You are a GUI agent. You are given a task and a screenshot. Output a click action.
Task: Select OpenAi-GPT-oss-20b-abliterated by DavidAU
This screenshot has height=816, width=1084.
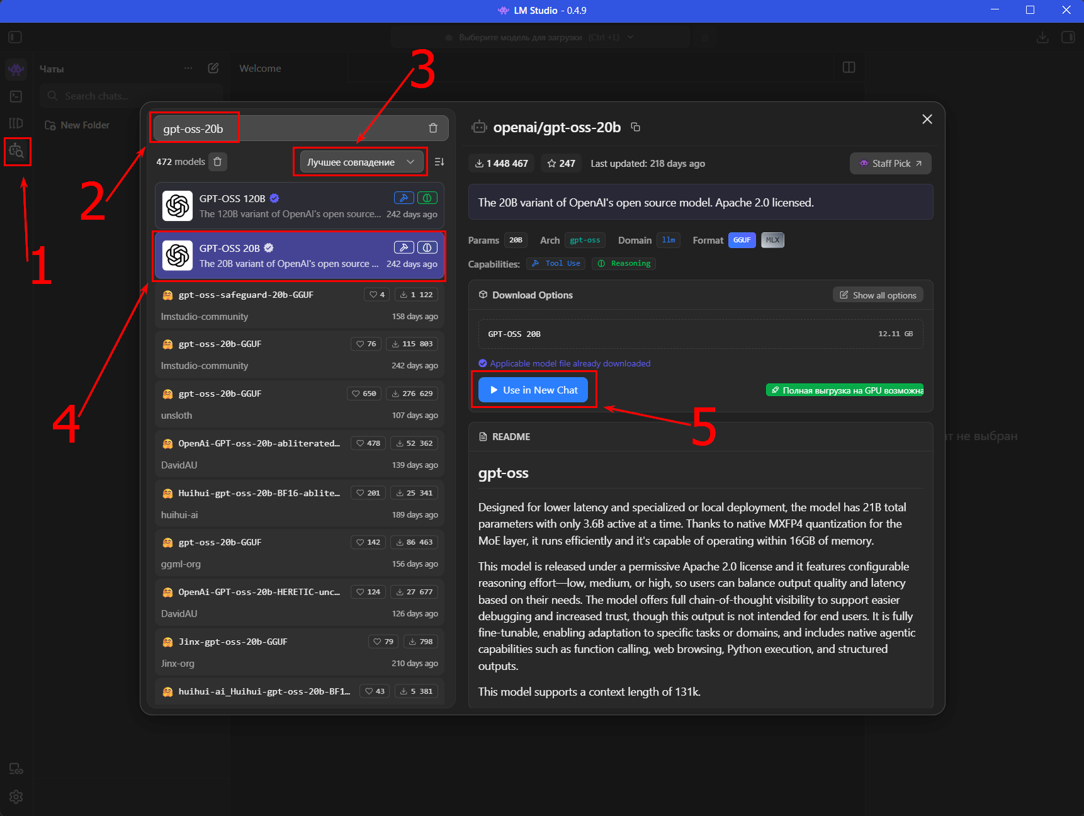(300, 454)
